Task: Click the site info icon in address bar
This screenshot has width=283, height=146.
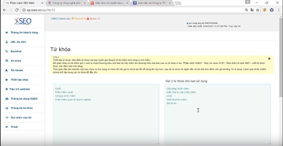Action: pos(24,10)
